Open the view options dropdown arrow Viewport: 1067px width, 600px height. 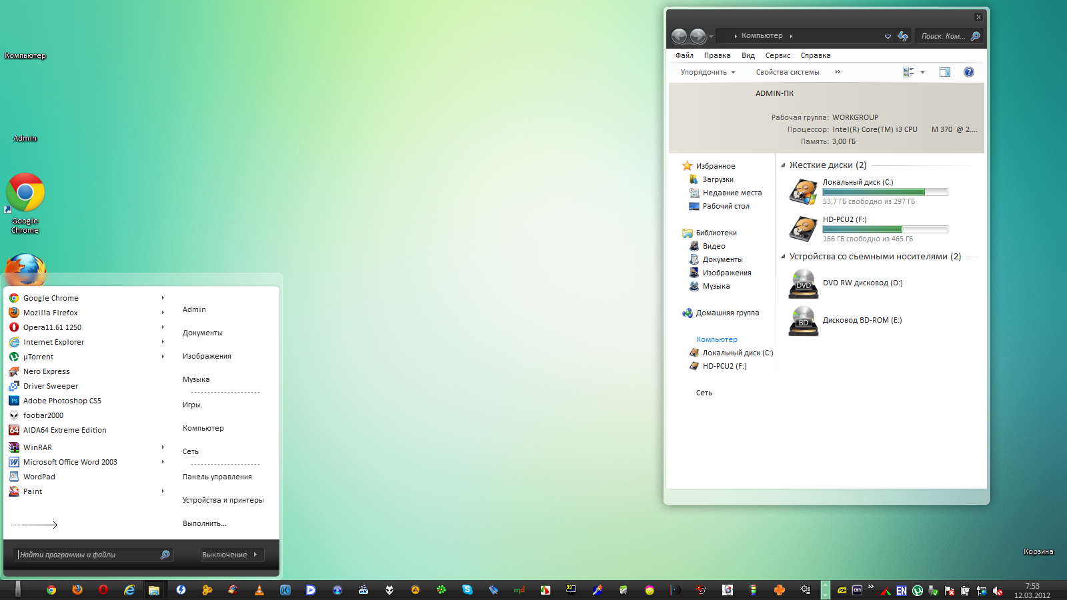pyautogui.click(x=922, y=72)
